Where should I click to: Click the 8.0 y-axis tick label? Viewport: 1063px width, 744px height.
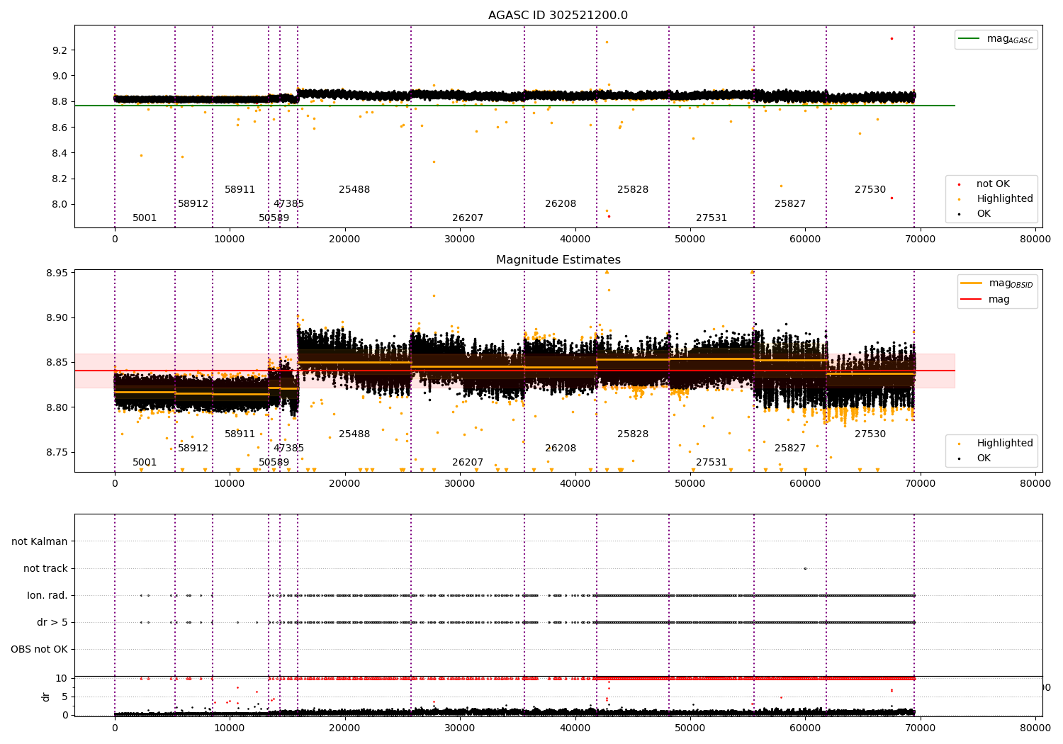pos(60,204)
